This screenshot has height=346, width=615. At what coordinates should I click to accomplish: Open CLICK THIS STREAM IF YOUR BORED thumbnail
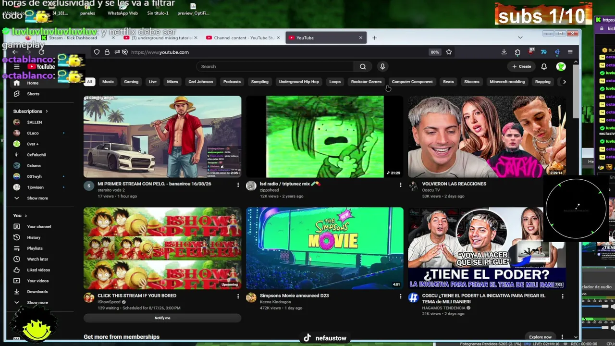(x=162, y=248)
